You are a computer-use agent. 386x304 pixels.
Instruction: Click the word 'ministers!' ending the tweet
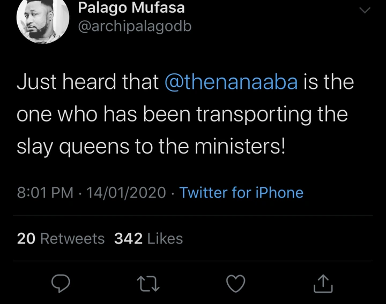[240, 147]
